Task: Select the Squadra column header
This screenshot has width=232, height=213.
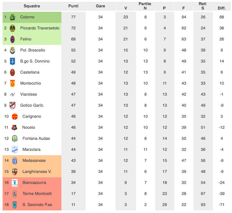Action: click(32, 6)
